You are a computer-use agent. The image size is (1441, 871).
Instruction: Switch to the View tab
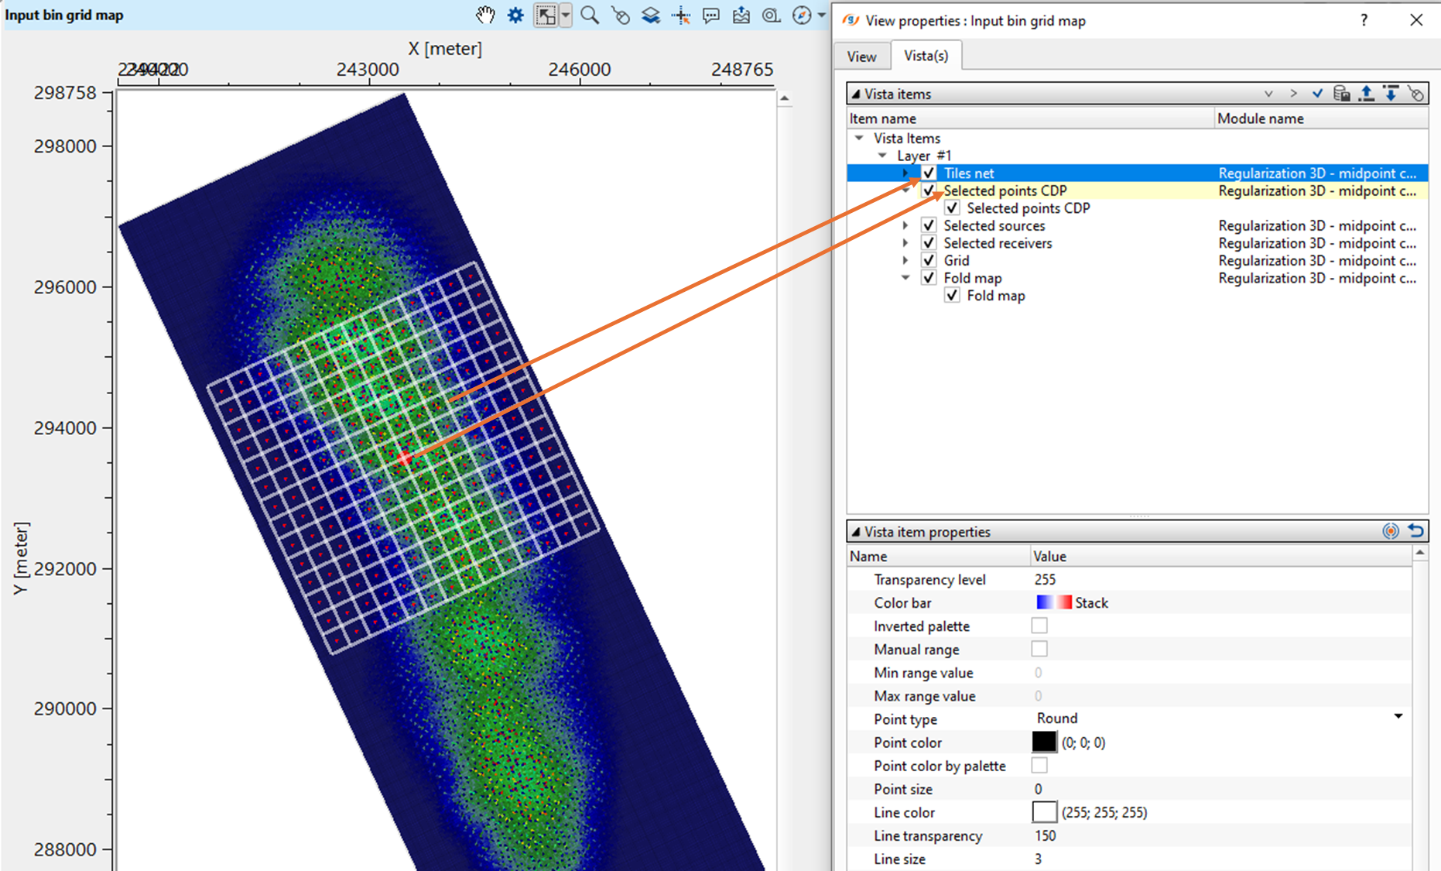coord(861,55)
